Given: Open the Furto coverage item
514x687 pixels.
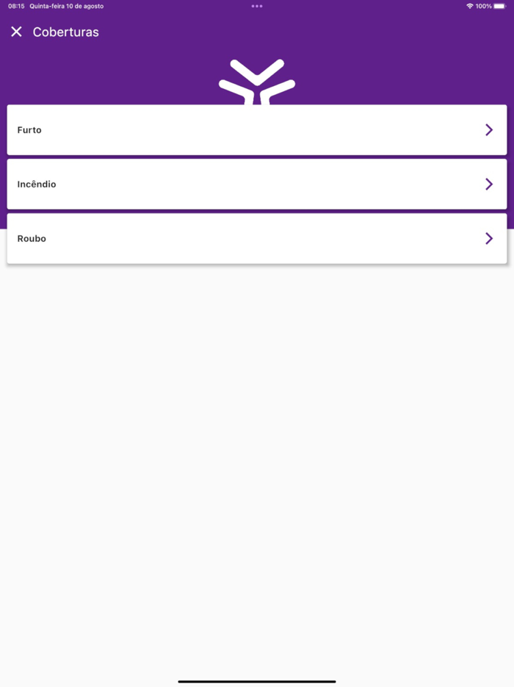Looking at the screenshot, I should click(257, 129).
